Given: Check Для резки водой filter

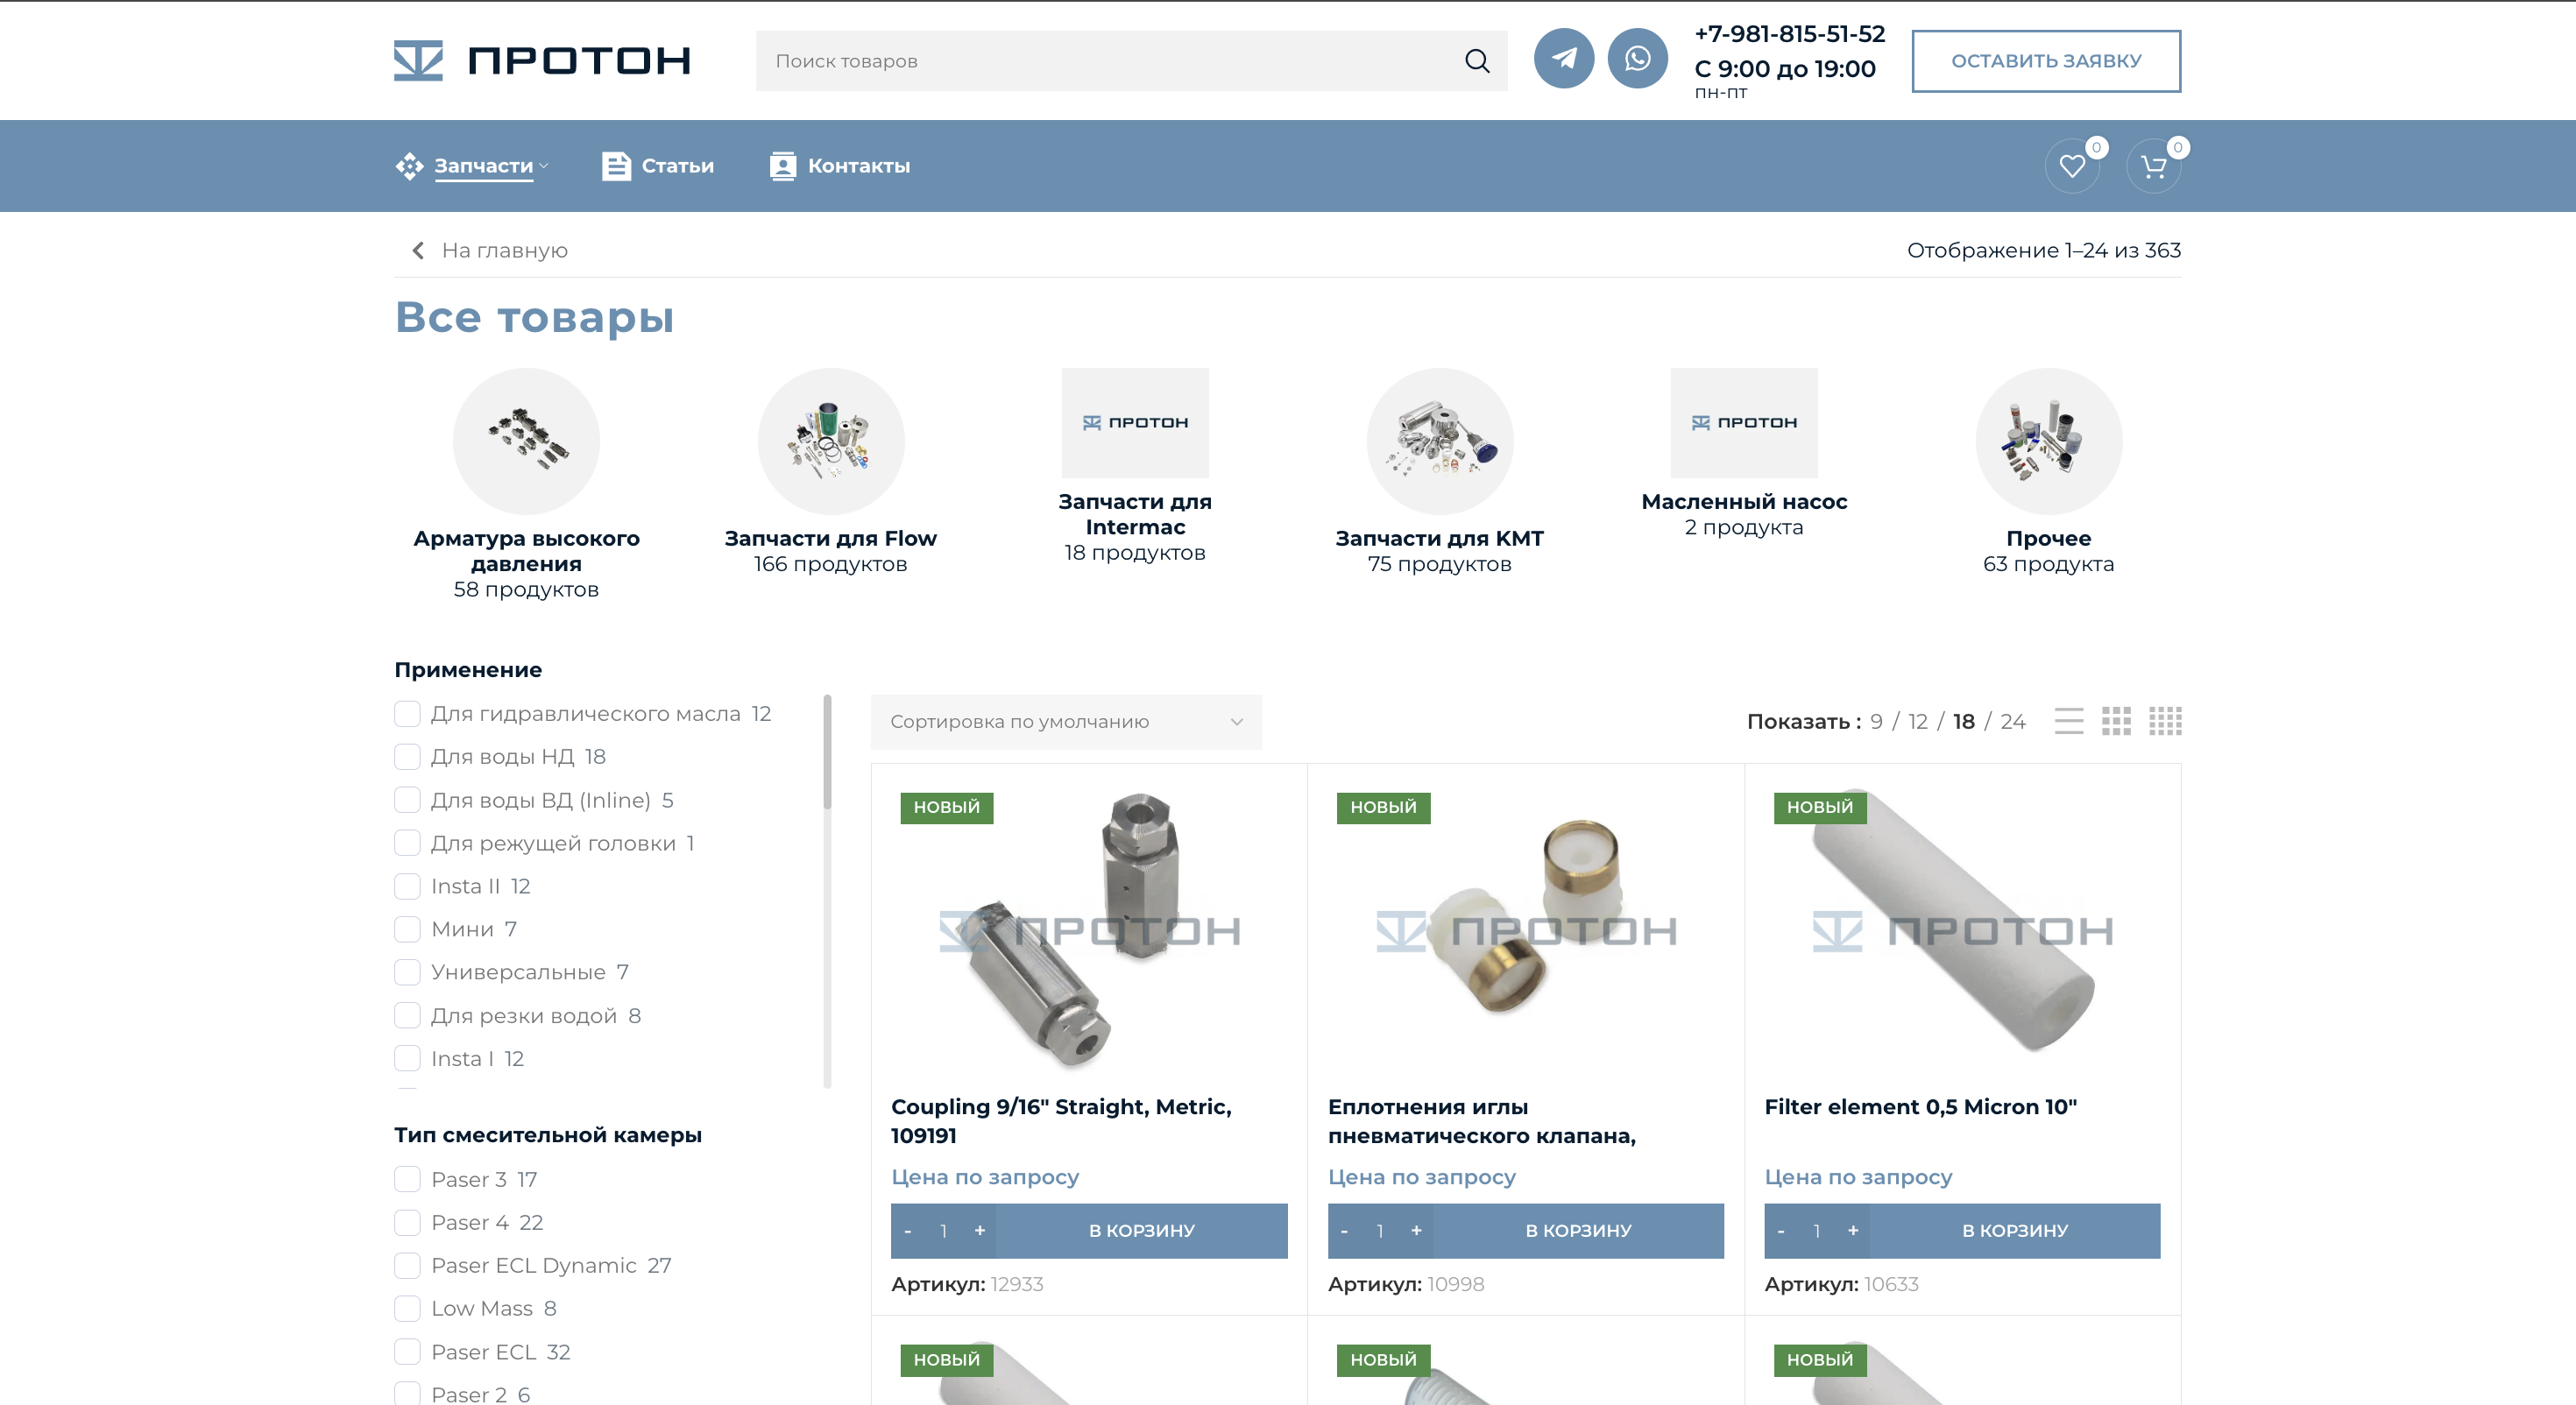Looking at the screenshot, I should (407, 1015).
